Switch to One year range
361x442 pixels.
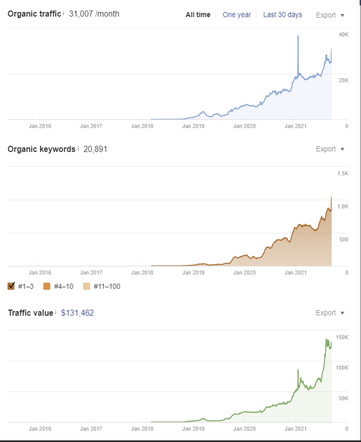(237, 15)
